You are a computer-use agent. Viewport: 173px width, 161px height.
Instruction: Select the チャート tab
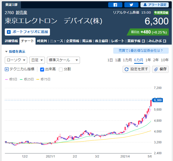pos(27,41)
